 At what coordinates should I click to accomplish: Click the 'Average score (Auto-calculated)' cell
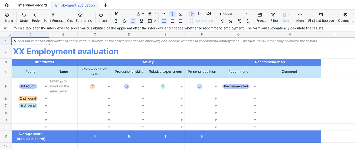click(30, 136)
